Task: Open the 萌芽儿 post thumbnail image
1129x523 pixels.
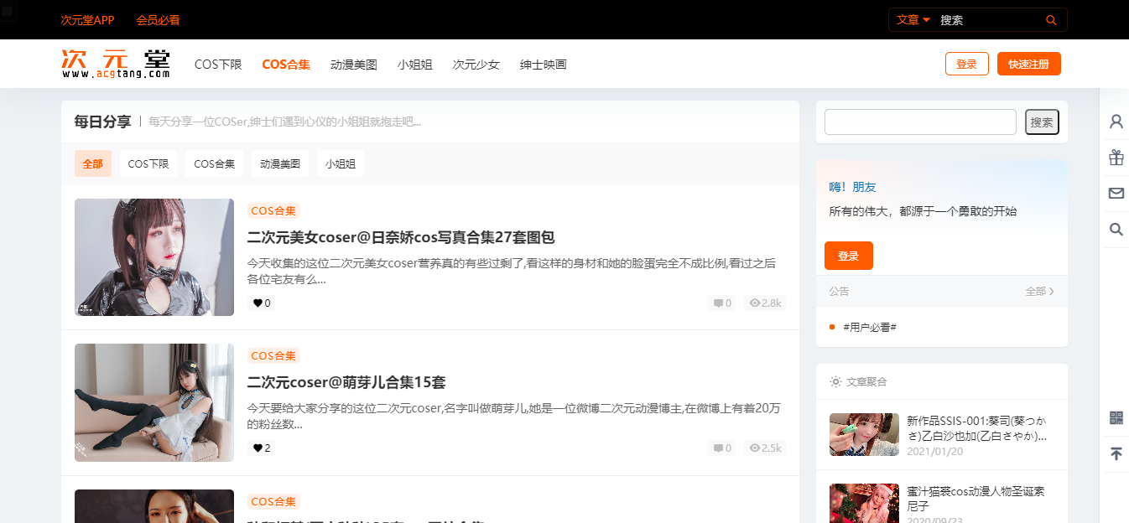Action: pyautogui.click(x=154, y=402)
